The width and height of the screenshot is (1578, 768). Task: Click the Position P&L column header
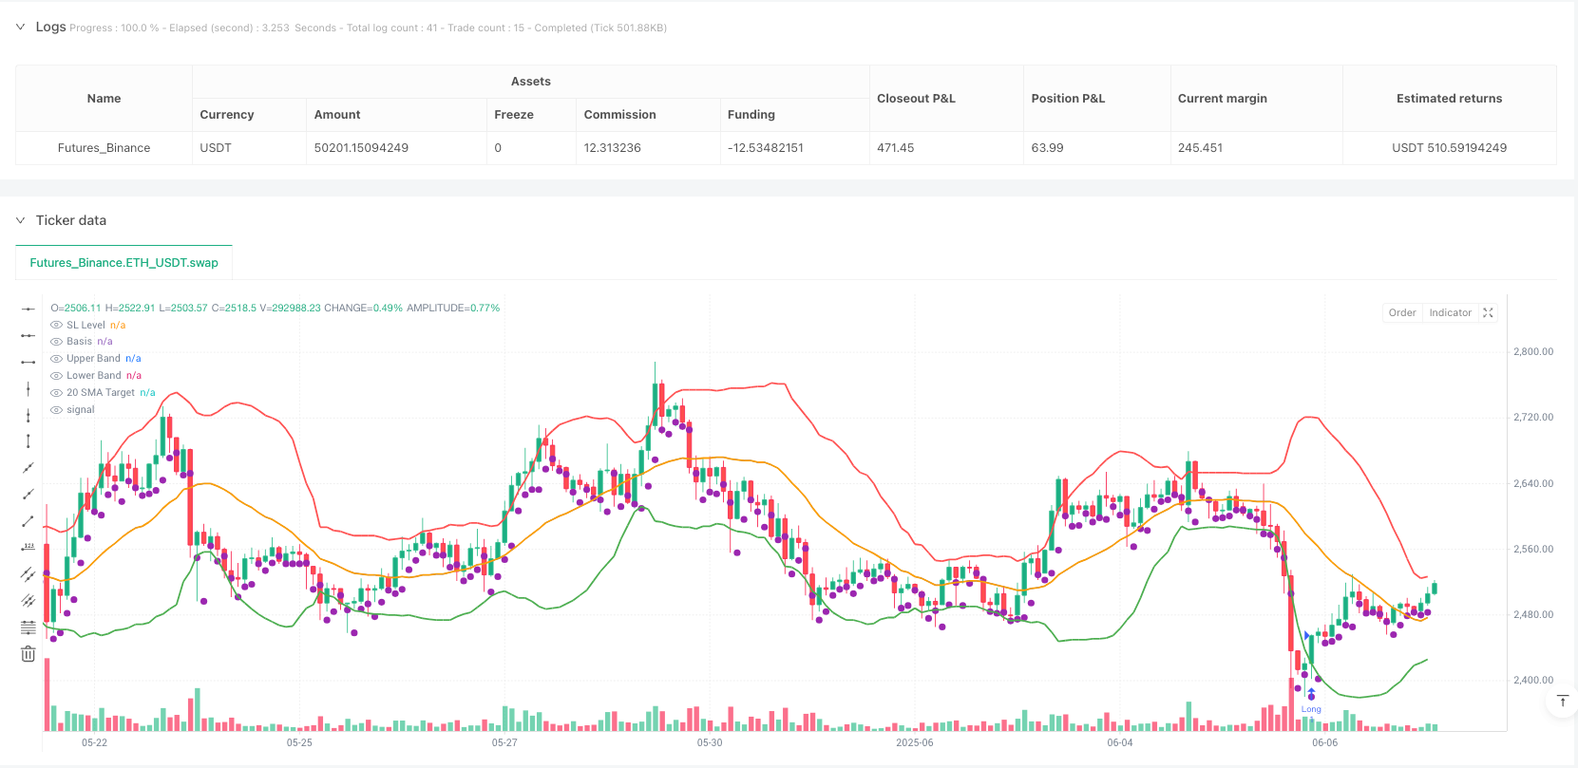[x=1097, y=99]
